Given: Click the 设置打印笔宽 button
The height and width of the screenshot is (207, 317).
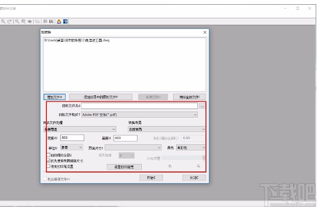Looking at the screenshot, I should 124,167.
